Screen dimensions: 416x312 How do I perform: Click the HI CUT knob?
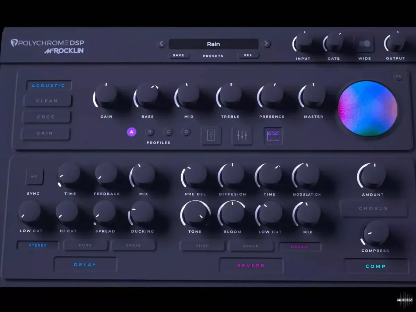[67, 212]
